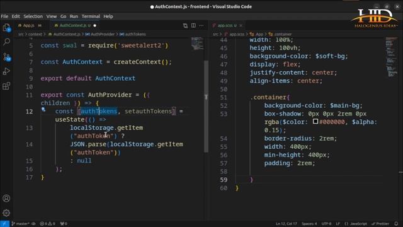Open the Help menu
Viewport: 403px width, 227px height.
point(108,16)
